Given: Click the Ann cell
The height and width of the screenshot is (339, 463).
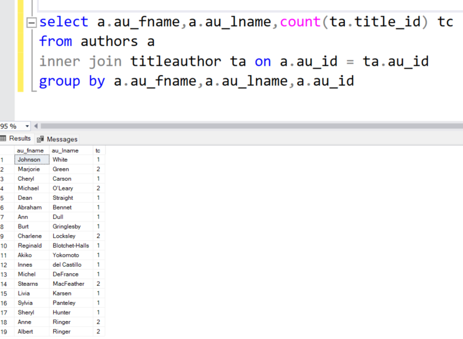Looking at the screenshot, I should (32, 217).
